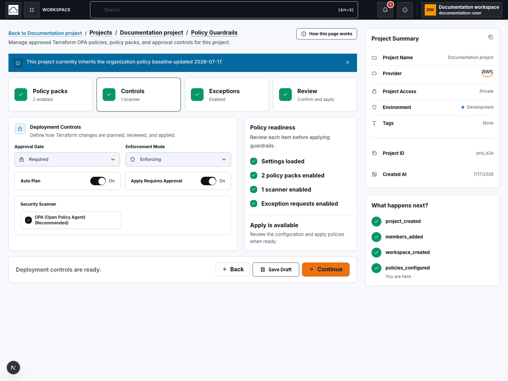Click the folder icon next to Project Name
The image size is (508, 381).
(x=374, y=58)
